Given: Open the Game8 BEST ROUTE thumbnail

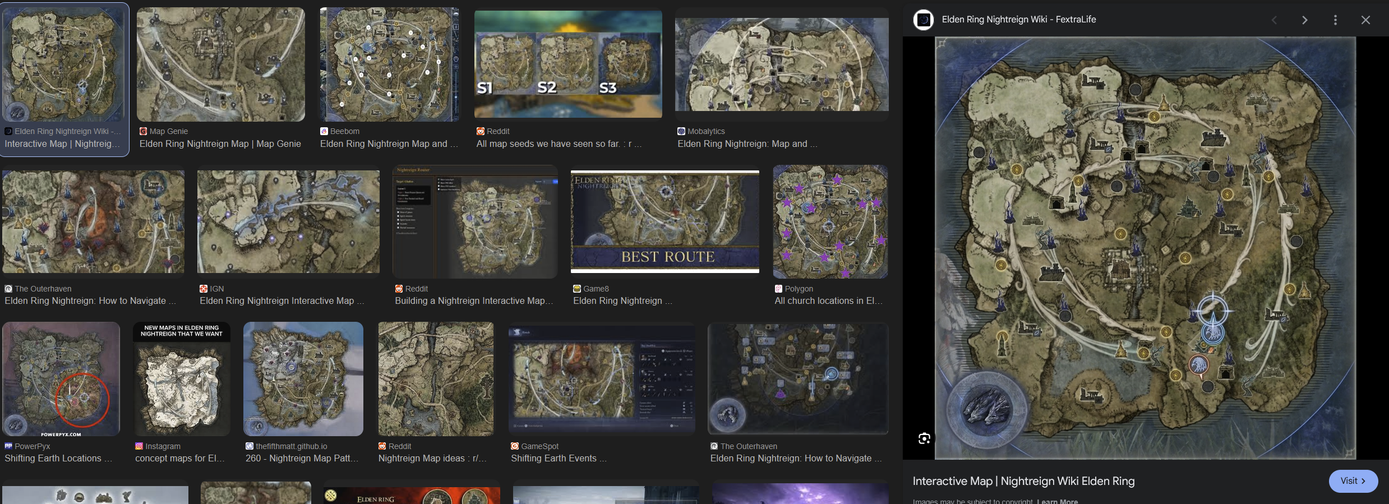Looking at the screenshot, I should point(664,222).
